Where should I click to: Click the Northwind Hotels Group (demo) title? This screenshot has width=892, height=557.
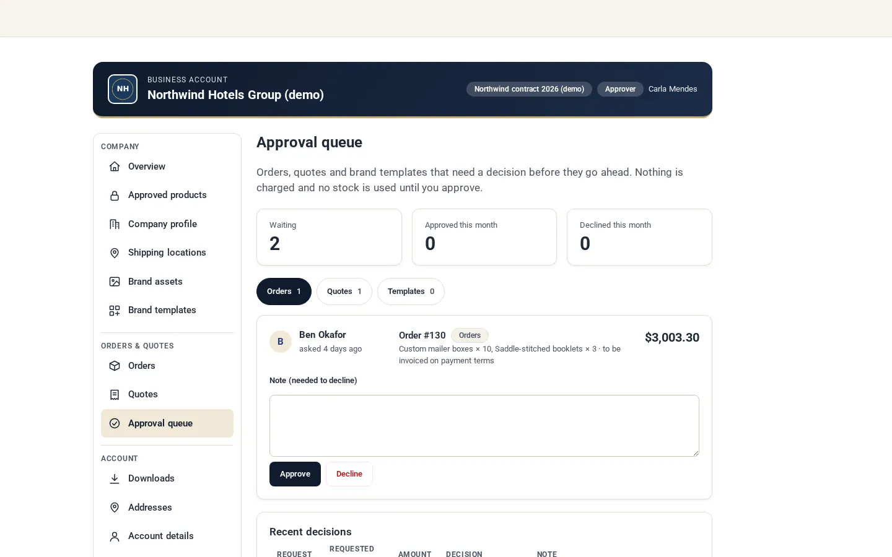coord(235,95)
